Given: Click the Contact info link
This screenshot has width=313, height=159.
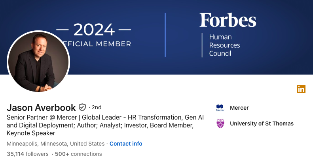Looking at the screenshot, I should (x=126, y=144).
